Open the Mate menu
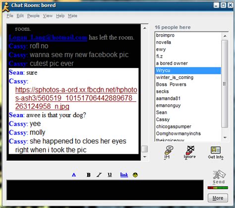 [x=73, y=16]
